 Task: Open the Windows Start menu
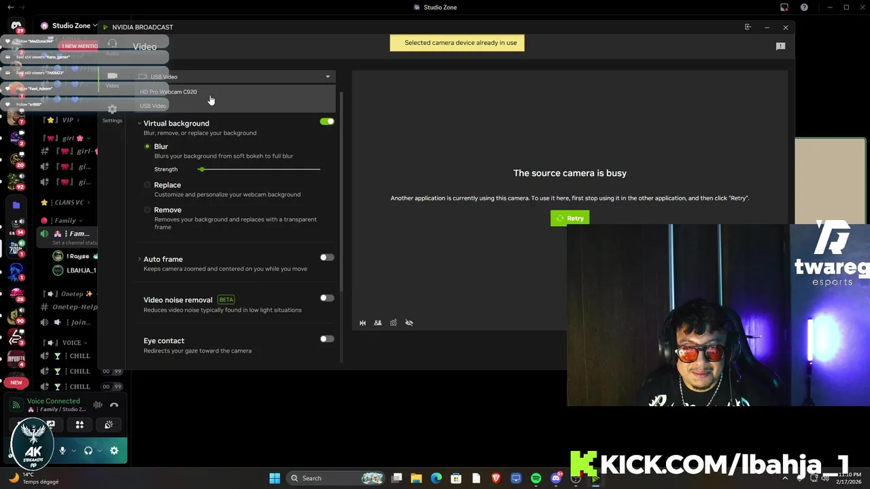click(275, 478)
